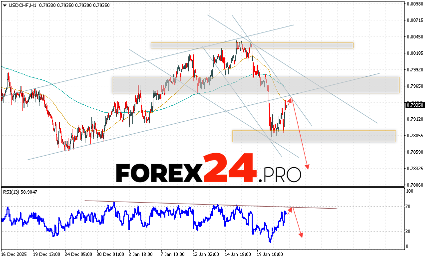Click the red down arrowhead at the price forecast end
The width and height of the screenshot is (427, 260).
pyautogui.click(x=308, y=167)
